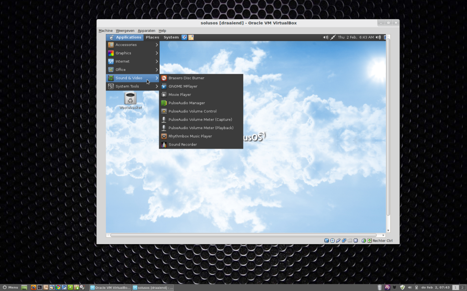Click VirtualBox network adapters status icon
The height and width of the screenshot is (291, 467).
pos(344,241)
